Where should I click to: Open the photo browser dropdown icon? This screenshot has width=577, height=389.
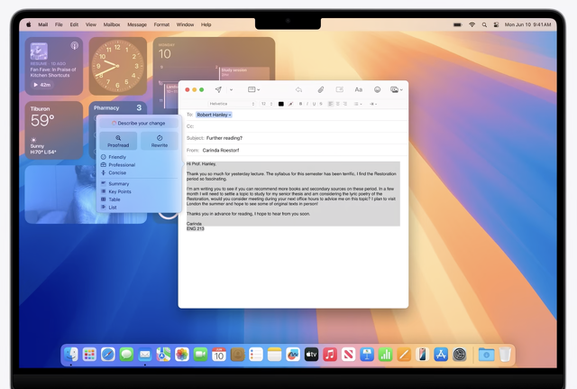(397, 89)
